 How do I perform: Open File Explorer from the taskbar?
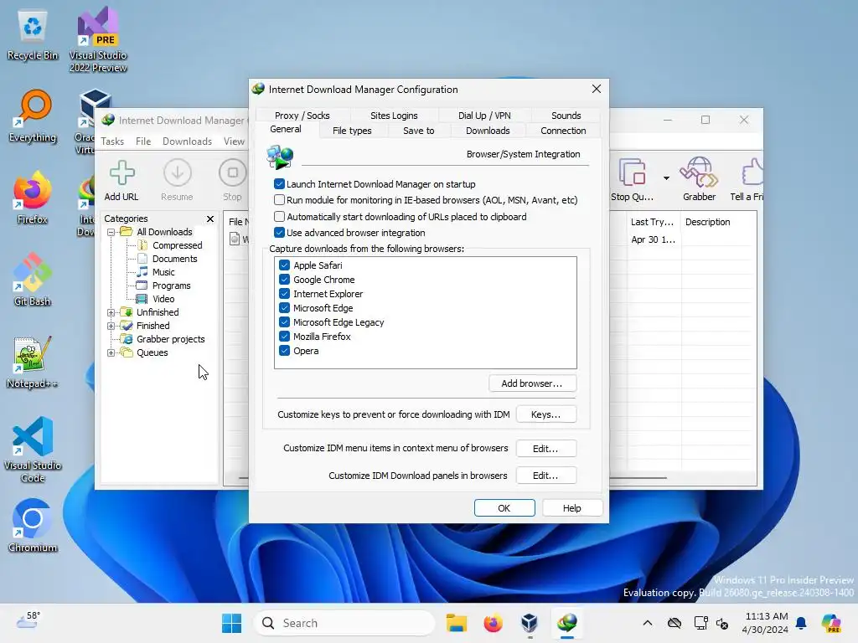[x=456, y=623]
